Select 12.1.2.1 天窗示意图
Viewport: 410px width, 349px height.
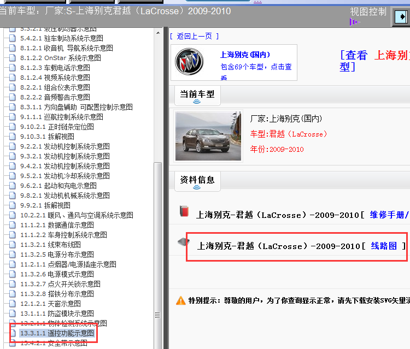pos(50,304)
